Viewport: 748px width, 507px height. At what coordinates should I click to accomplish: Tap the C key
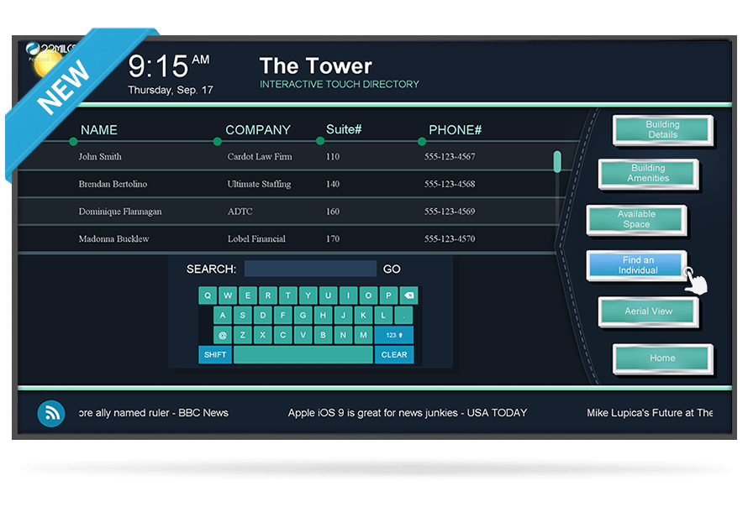pyautogui.click(x=283, y=335)
